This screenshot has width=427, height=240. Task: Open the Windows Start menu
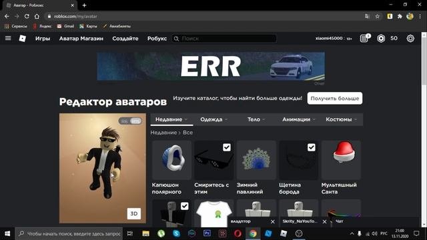coord(7,233)
